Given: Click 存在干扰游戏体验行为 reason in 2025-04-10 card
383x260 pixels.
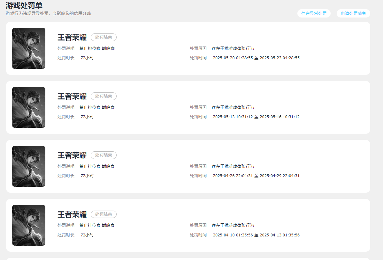Looking at the screenshot, I should [x=233, y=225].
